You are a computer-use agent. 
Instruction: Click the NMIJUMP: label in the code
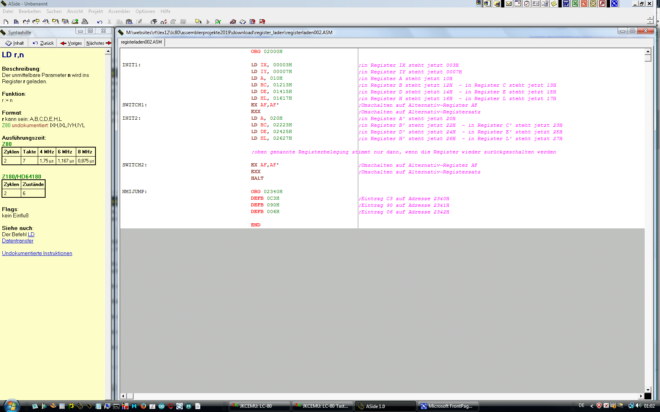tap(134, 191)
